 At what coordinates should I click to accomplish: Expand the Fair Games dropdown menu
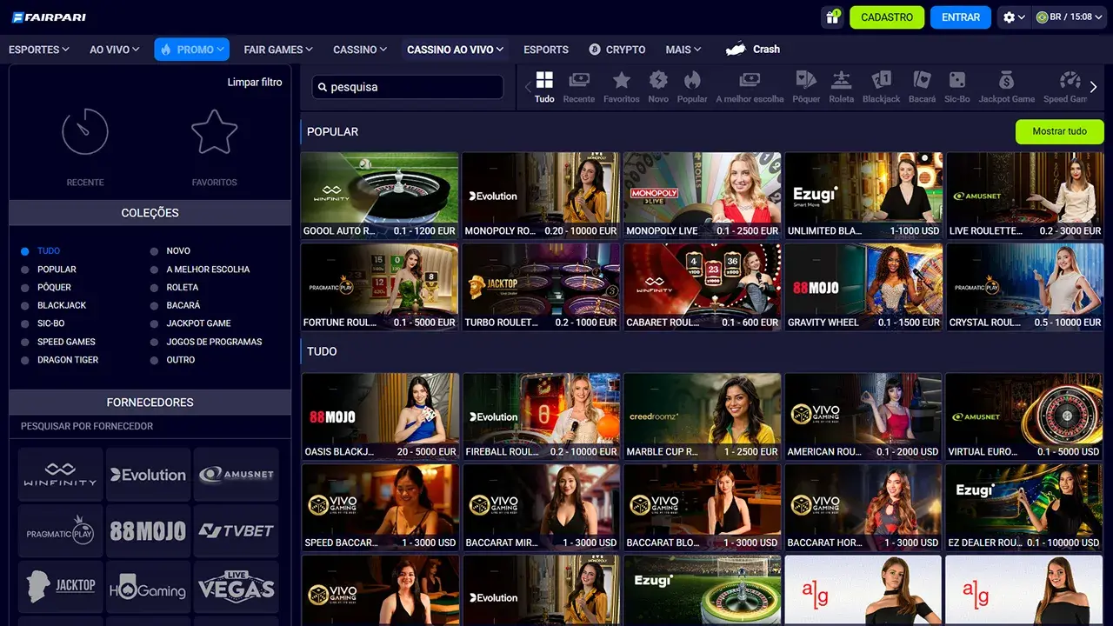[x=278, y=50]
